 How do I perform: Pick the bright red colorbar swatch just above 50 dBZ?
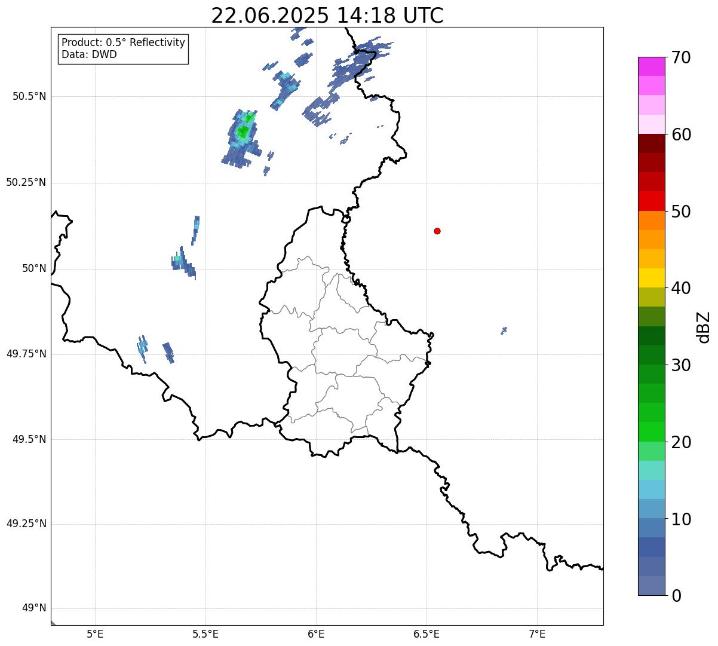point(651,201)
